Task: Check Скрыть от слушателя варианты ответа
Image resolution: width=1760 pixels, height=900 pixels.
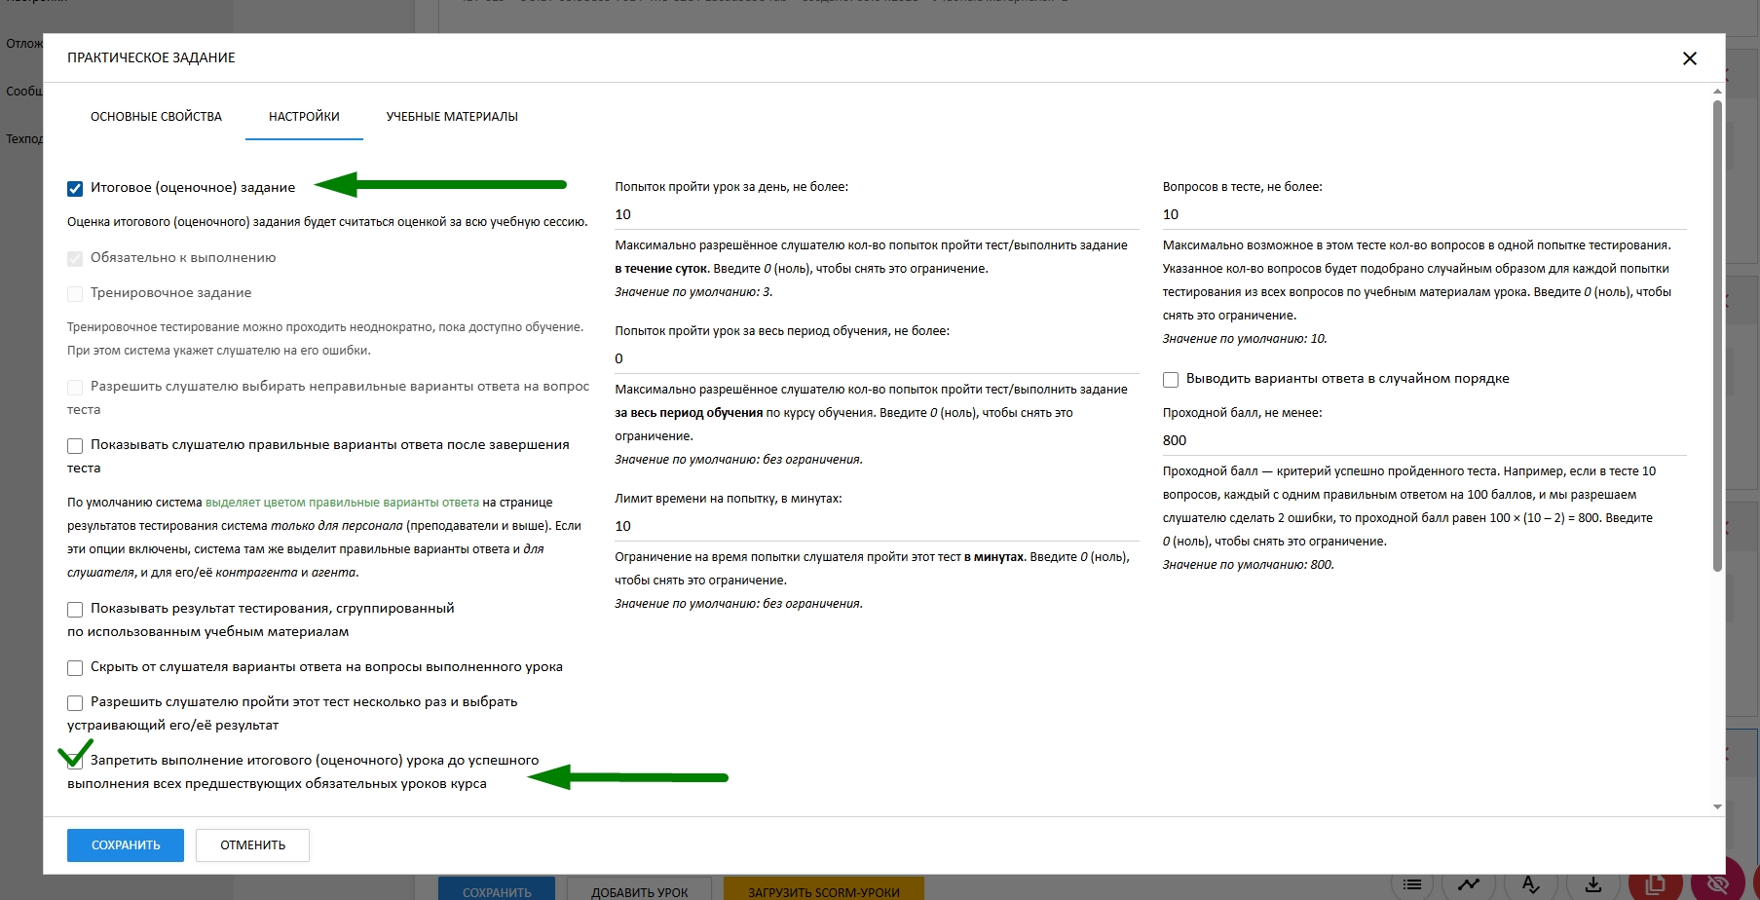Action: [75, 668]
